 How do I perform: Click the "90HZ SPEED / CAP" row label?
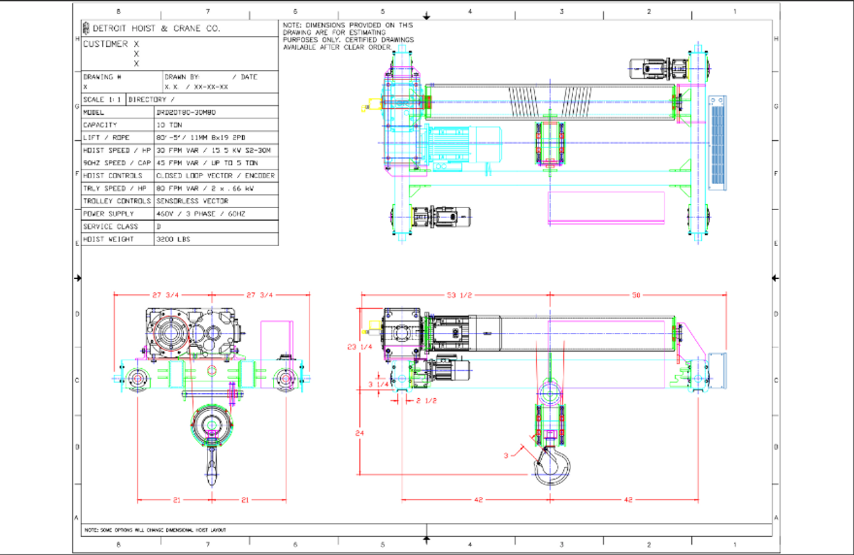pos(117,163)
